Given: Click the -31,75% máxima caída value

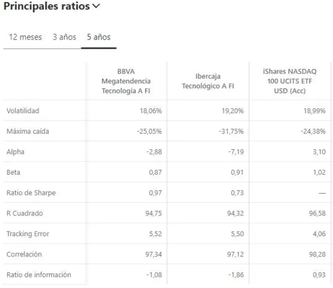Looking at the screenshot, I should (232, 131).
